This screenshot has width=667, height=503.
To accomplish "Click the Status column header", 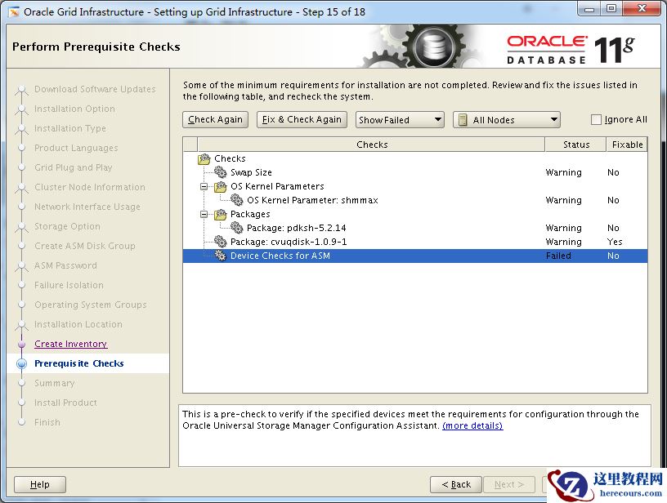I will (576, 145).
